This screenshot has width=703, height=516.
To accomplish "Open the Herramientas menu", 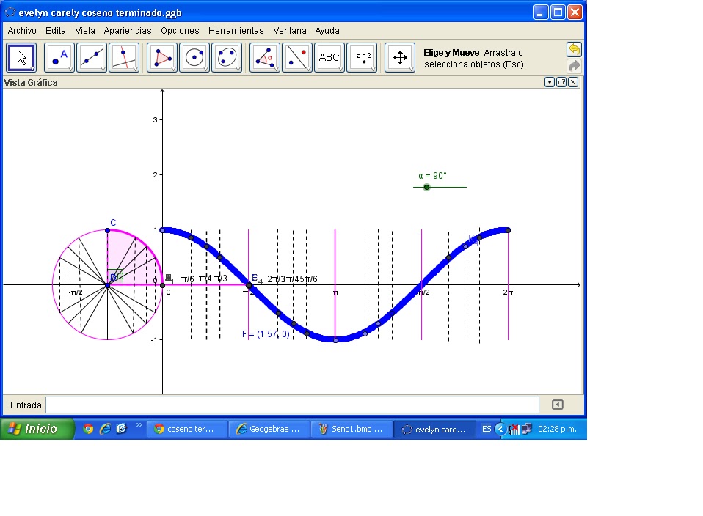I will [x=236, y=31].
